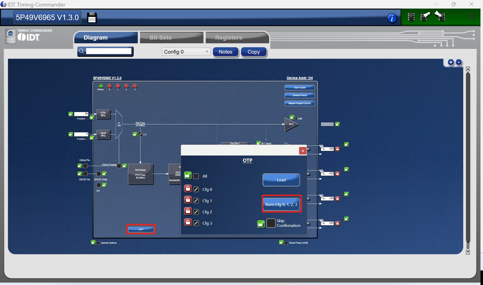Toggle the Cfg 0 checkbox
Screen dimensions: 483x285
(196, 189)
